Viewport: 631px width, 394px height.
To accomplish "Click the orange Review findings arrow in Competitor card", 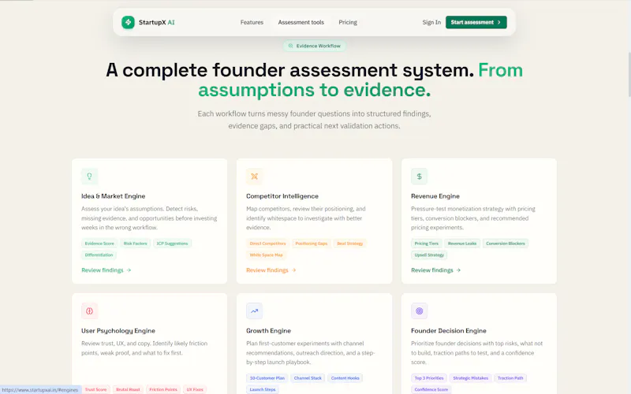I will point(293,270).
